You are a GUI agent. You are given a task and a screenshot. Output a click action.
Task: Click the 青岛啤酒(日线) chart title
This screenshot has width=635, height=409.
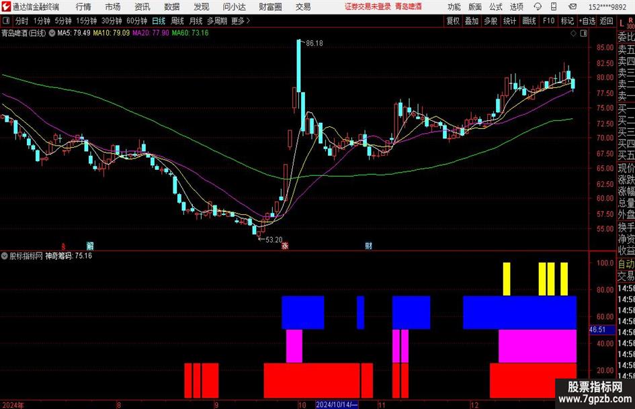tap(24, 33)
